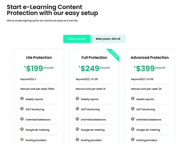Click the Advanced Protection plan title
Viewport: 189px width, 144px height.
[150, 58]
